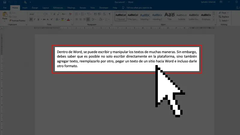Click the Find button
The height and width of the screenshot is (135, 240).
click(222, 13)
